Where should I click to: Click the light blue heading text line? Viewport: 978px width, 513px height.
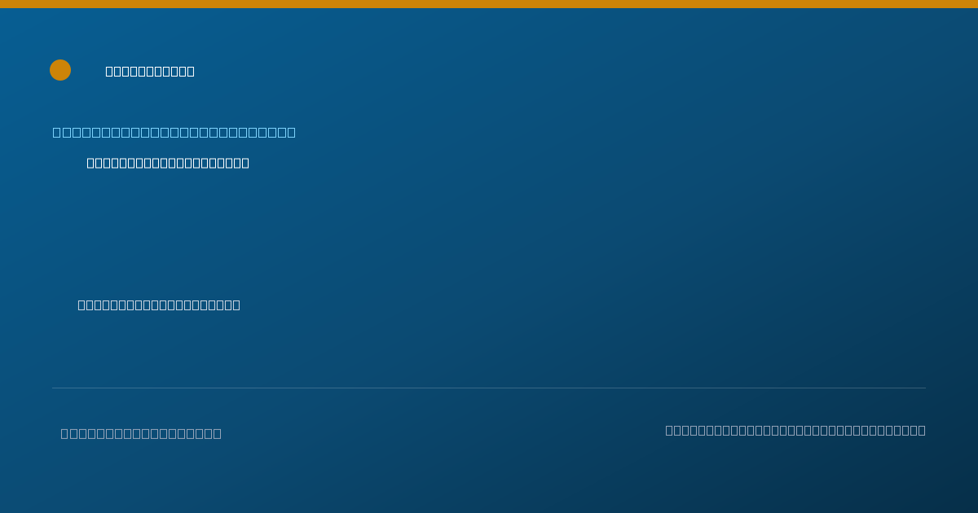pos(174,132)
